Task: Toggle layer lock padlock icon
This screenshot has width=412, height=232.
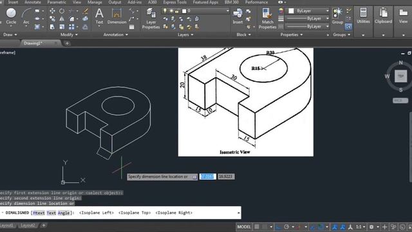Action: point(177,11)
